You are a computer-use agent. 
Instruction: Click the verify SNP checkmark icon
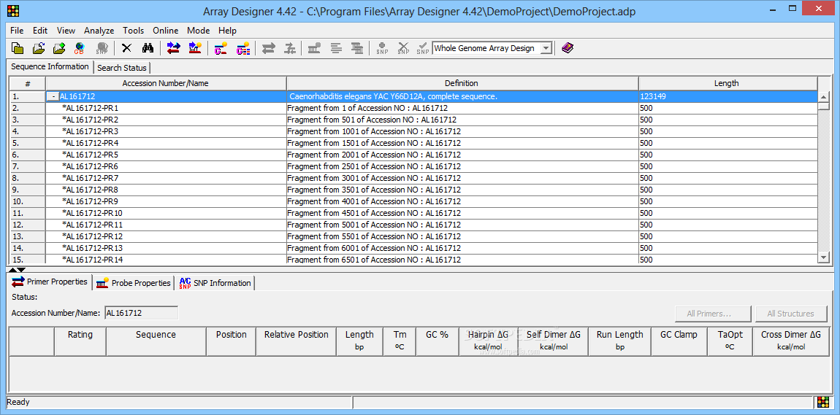[x=423, y=48]
